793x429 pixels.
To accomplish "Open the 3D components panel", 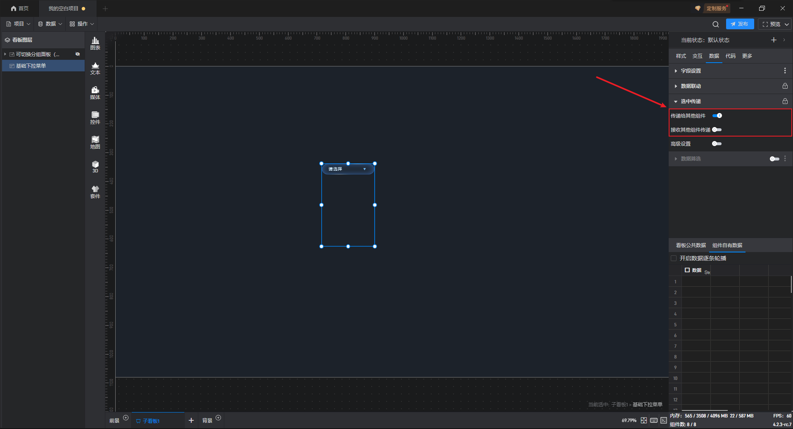I will [95, 167].
